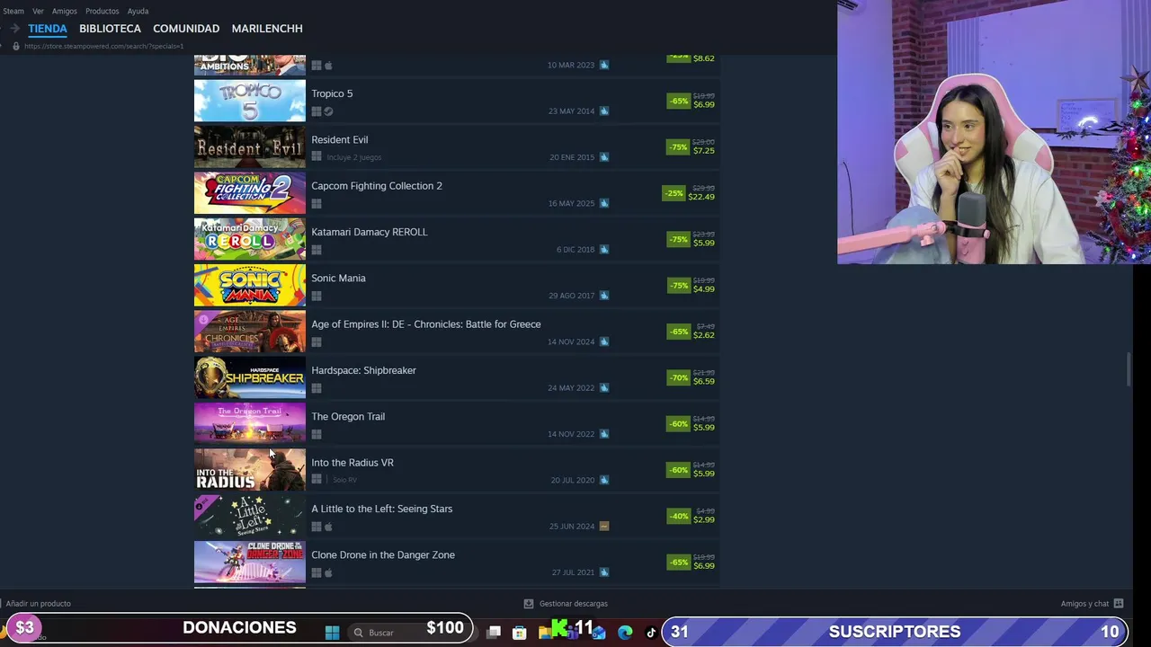Click Hardspace: Shipbreaker -70% badge
1151x647 pixels.
point(678,377)
